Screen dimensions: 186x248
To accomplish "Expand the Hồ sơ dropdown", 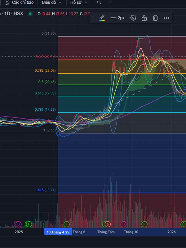I will 79,2.
